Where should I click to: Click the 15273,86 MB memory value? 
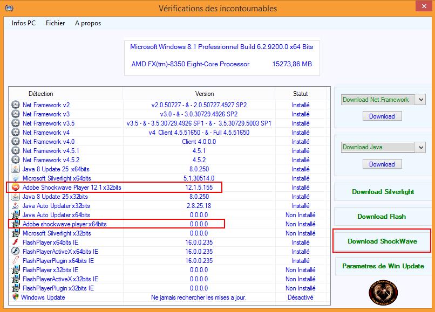(292, 64)
